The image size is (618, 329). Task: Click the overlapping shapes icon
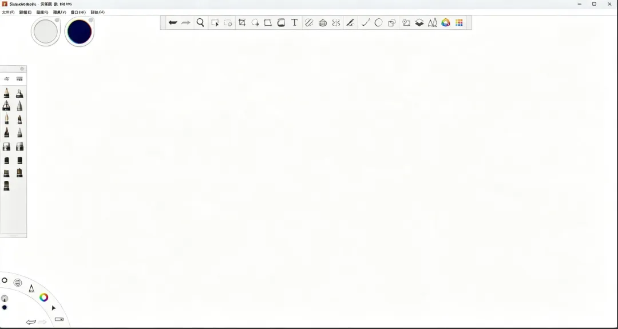tap(392, 23)
